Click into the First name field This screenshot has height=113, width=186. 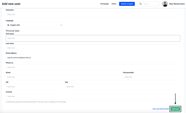point(93,38)
